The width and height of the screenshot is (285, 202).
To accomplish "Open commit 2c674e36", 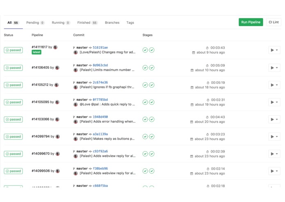I will tap(100, 83).
